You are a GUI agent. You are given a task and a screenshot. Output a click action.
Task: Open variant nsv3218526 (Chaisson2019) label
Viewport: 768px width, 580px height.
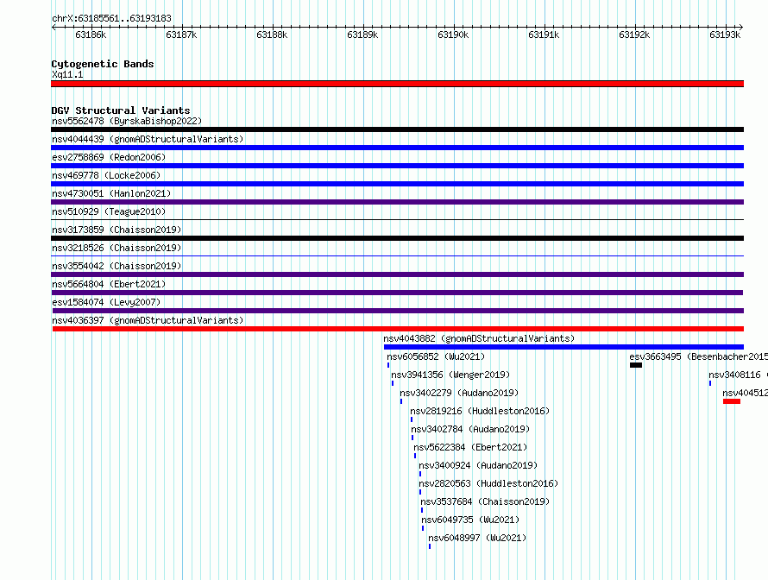click(116, 248)
